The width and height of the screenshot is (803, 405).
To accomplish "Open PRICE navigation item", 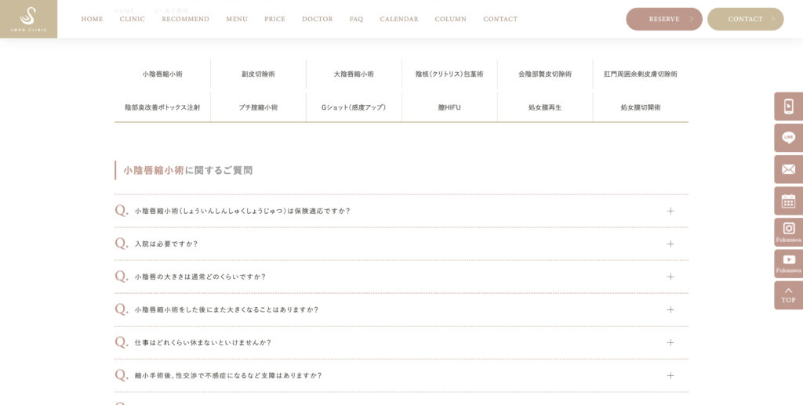I will pyautogui.click(x=274, y=19).
